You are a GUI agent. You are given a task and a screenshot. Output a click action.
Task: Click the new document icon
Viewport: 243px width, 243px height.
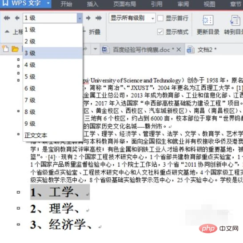6,49
